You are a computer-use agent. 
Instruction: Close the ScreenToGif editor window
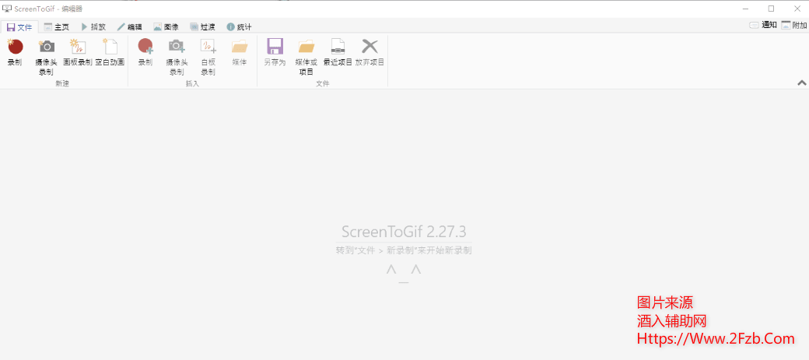click(x=797, y=9)
